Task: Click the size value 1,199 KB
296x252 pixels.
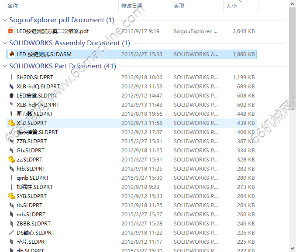Action: [x=244, y=77]
